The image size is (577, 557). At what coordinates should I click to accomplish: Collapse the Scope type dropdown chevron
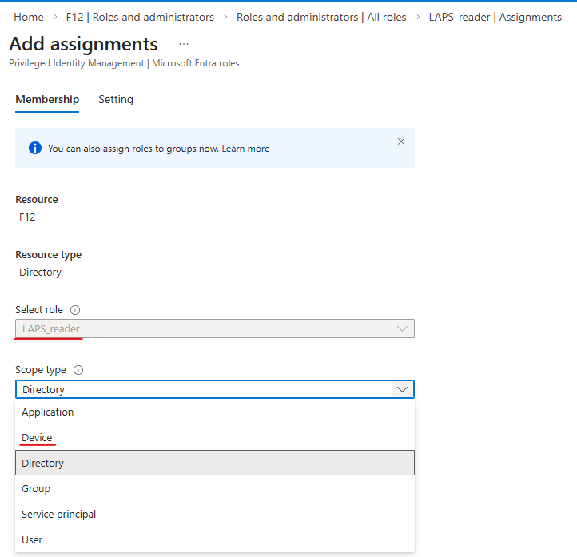coord(402,389)
